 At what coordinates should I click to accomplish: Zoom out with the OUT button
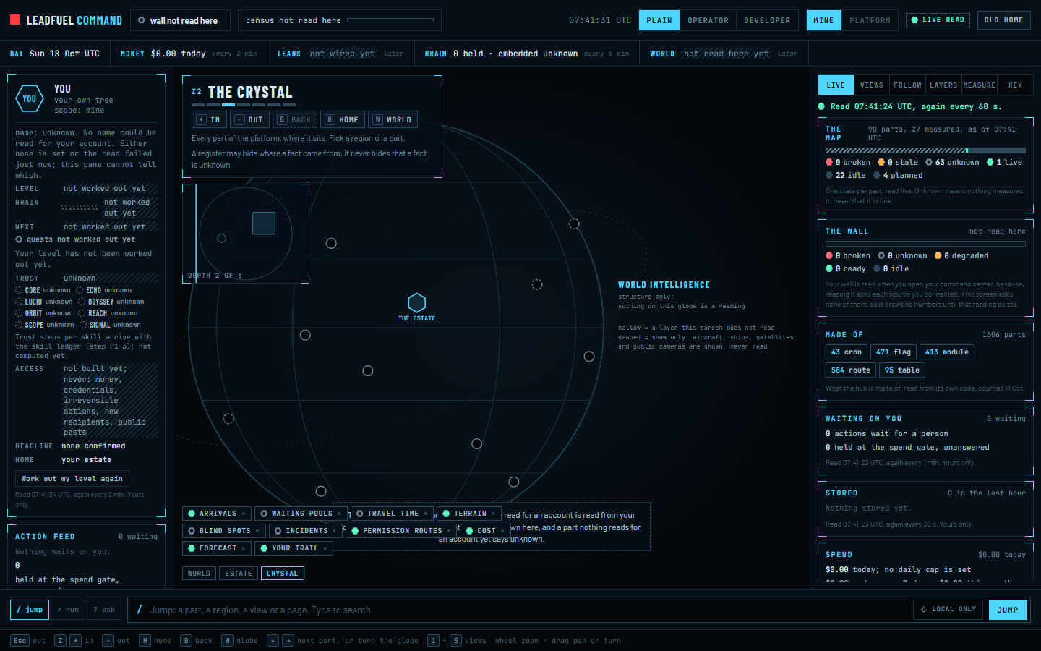(249, 120)
